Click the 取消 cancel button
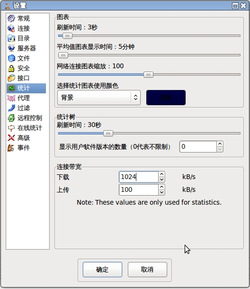The image size is (250, 289). click(147, 270)
